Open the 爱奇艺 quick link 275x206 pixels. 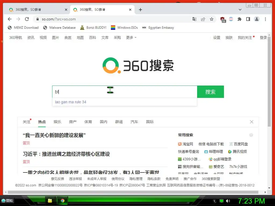216,167
